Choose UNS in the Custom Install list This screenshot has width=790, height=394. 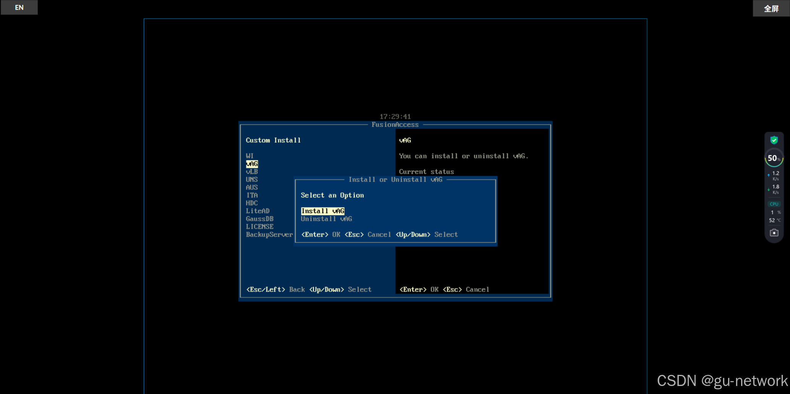[x=252, y=180]
